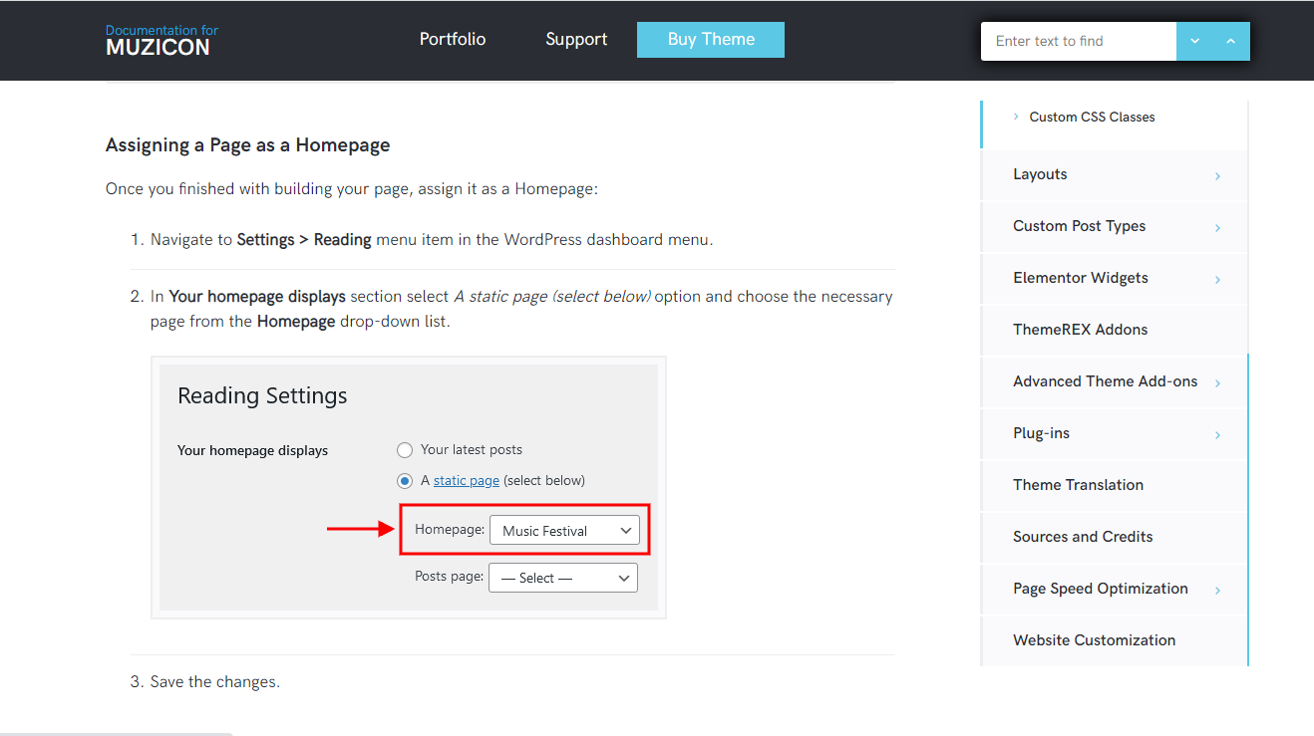The height and width of the screenshot is (736, 1314).
Task: Open Theme Translation sidebar item
Action: coord(1078,485)
